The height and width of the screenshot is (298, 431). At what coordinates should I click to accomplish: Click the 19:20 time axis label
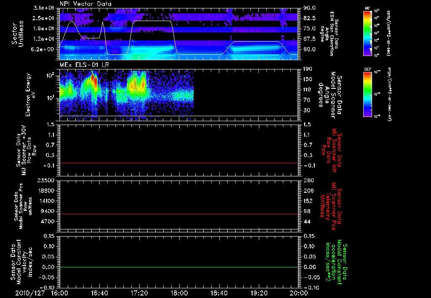259,293
